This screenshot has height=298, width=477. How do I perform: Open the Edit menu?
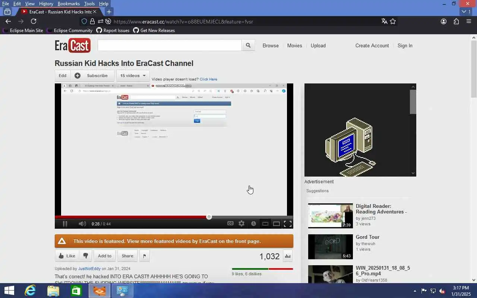[x=17, y=4]
